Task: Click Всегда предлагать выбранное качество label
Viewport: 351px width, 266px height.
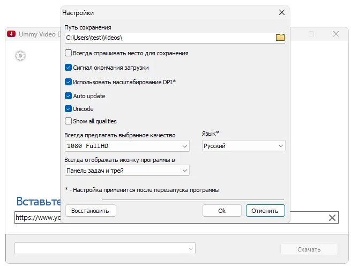Action: click(x=120, y=135)
